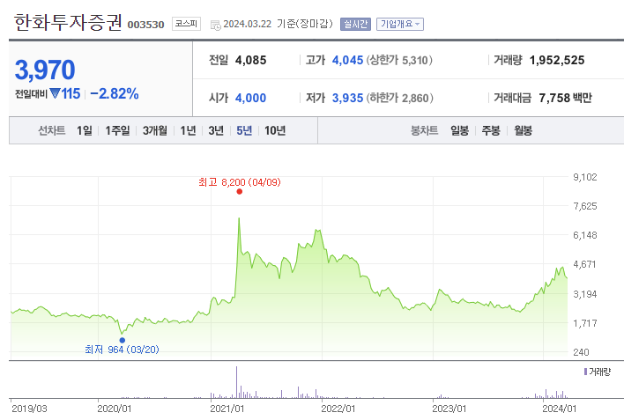Click the 2024/01 axis label

560,409
